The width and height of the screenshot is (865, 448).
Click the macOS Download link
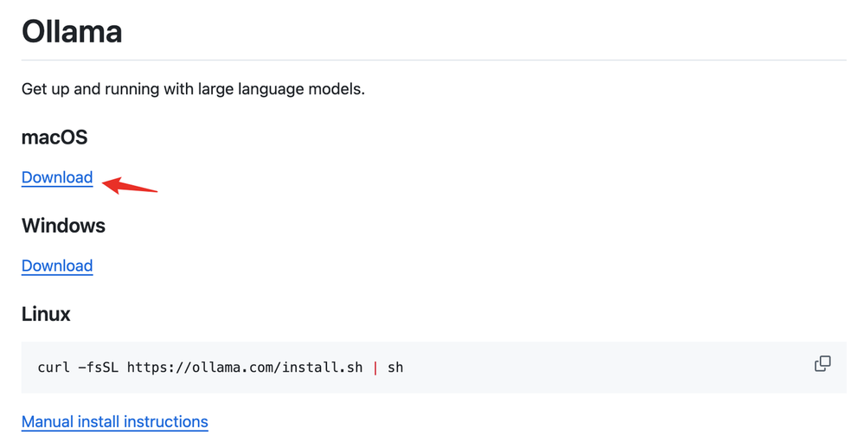point(57,177)
